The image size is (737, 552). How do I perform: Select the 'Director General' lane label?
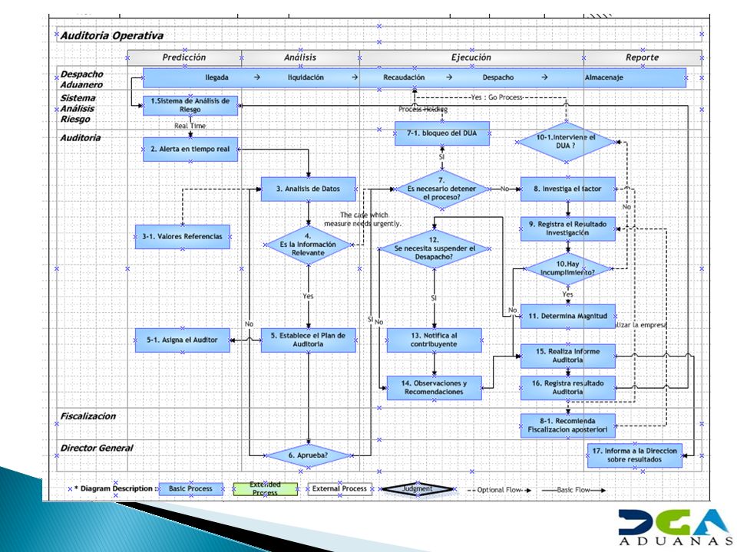pos(97,448)
